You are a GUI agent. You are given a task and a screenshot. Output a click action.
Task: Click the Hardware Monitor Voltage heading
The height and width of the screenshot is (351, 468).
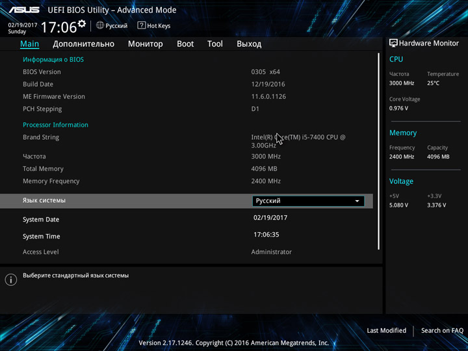(x=401, y=181)
